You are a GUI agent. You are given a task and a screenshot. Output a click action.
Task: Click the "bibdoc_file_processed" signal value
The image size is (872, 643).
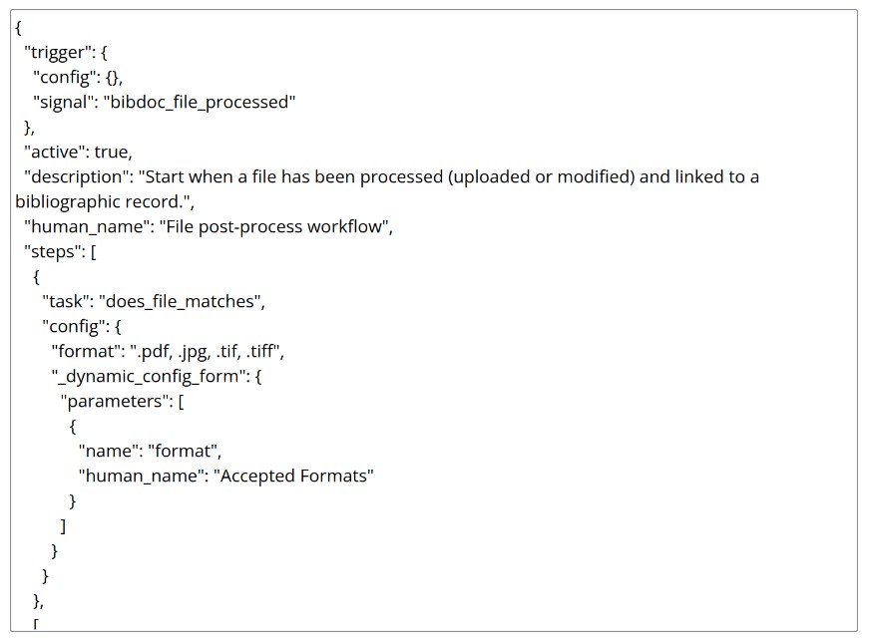[x=200, y=103]
